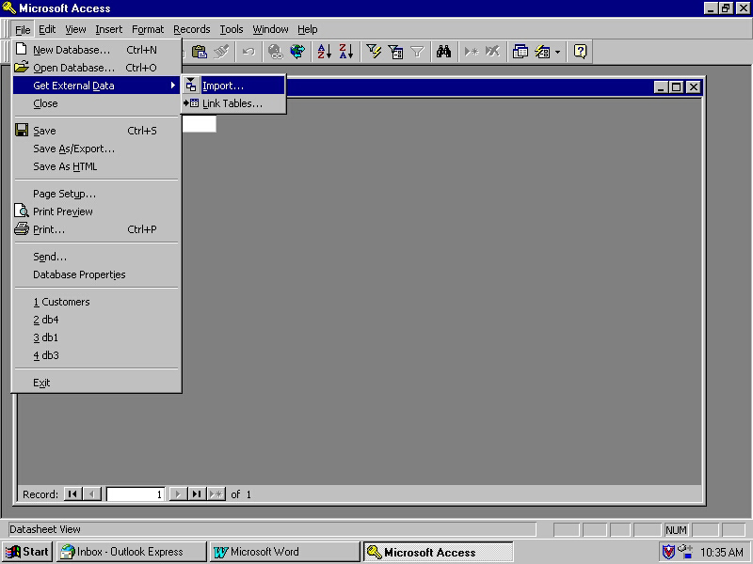Open the Edit menu
Screen dimensions: 753x564
47,30
